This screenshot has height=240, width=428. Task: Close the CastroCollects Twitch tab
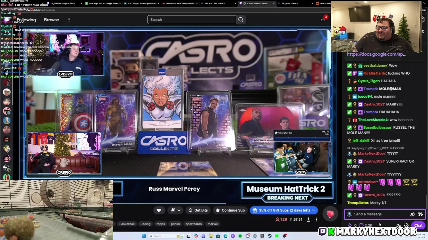pos(274,3)
